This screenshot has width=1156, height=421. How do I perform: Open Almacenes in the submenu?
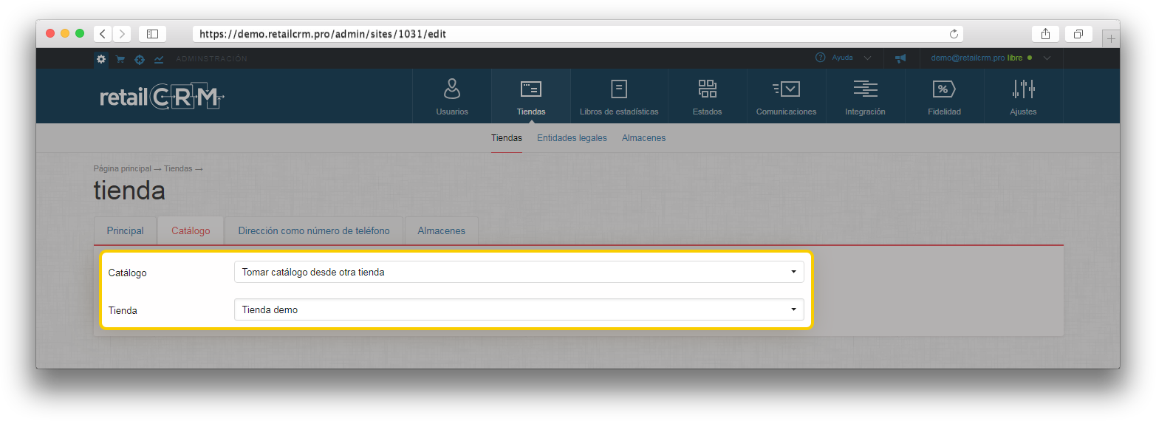point(643,138)
